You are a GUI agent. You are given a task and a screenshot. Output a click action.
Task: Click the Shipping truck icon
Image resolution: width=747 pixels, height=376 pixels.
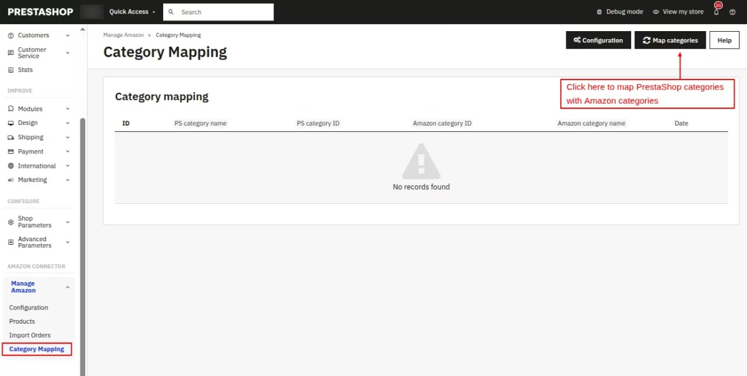(x=11, y=137)
